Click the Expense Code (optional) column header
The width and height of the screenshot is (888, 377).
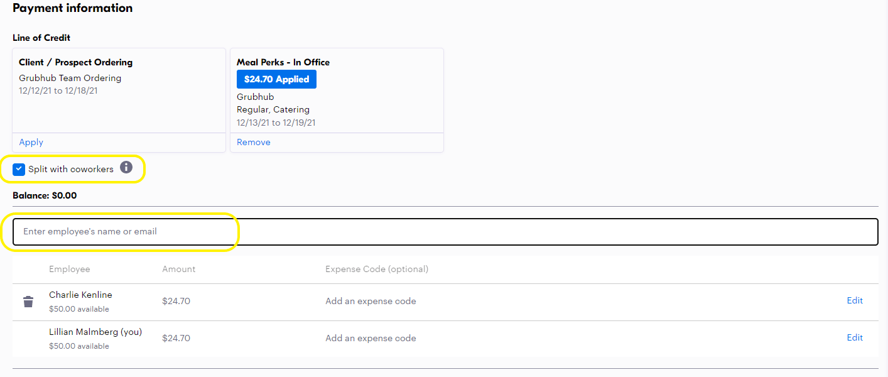coord(376,270)
